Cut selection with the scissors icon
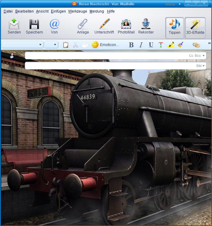The image size is (212, 226). [x=75, y=45]
